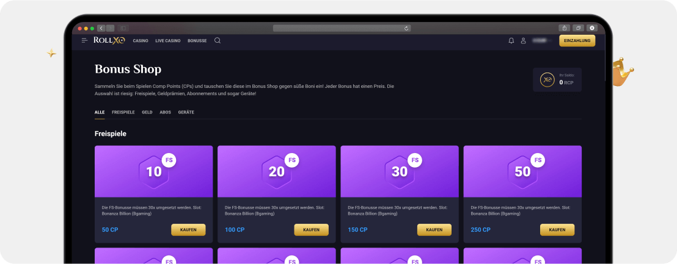Click the RollXO logo
Screen dimensions: 677x264
pos(109,41)
